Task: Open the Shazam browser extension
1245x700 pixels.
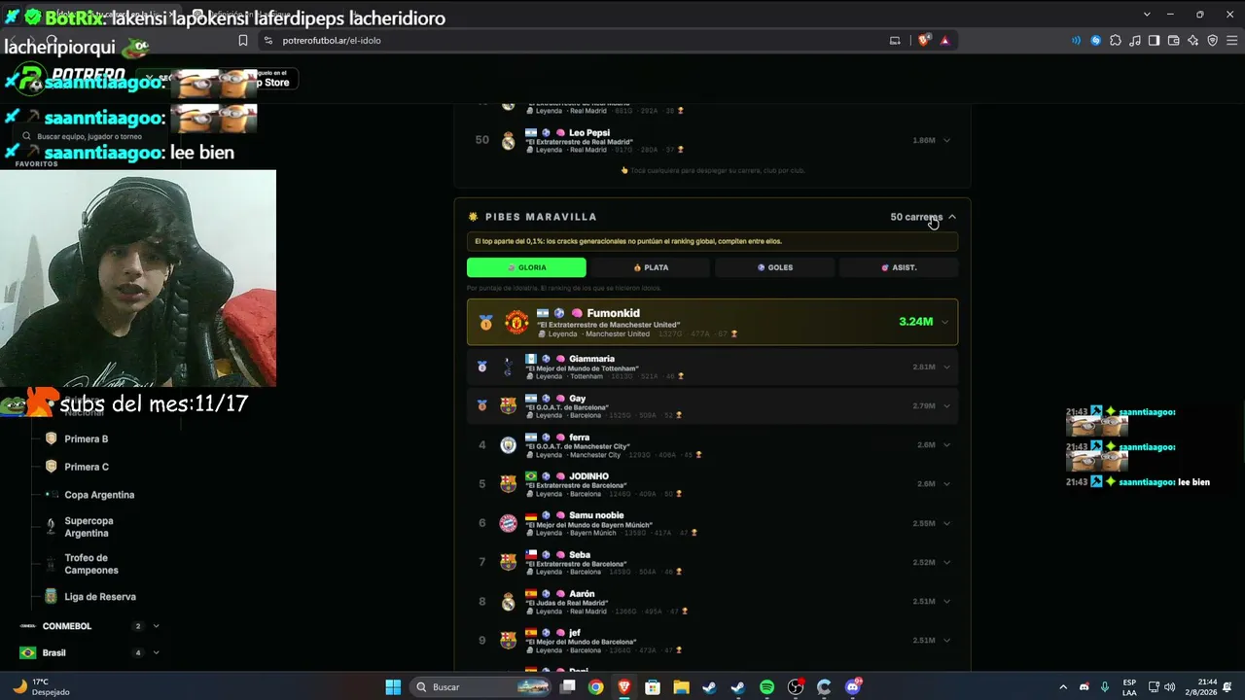Action: (x=1096, y=40)
